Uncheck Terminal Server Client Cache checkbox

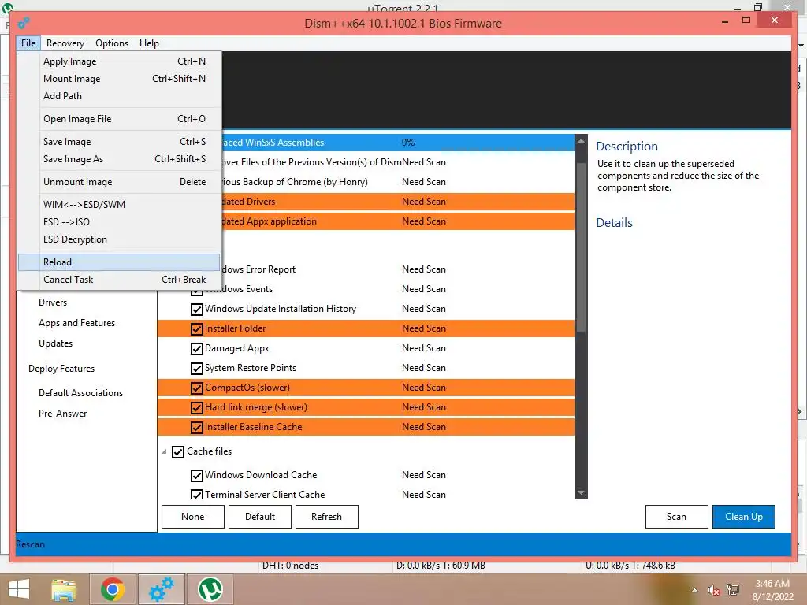[x=196, y=494]
